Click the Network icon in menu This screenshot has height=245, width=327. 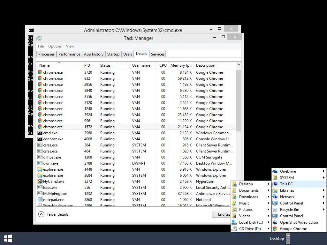pos(275,197)
